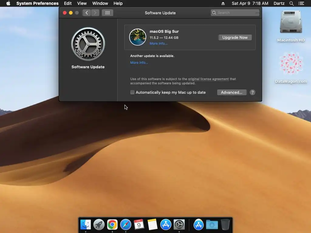Open App Store icon right of Dock divider
The height and width of the screenshot is (233, 311).
[x=199, y=225]
